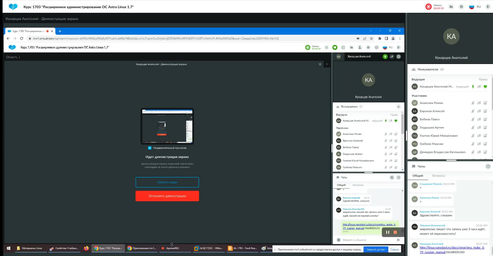Toggle screen sharing for Гребнев Максим in outer list

tap(485, 144)
